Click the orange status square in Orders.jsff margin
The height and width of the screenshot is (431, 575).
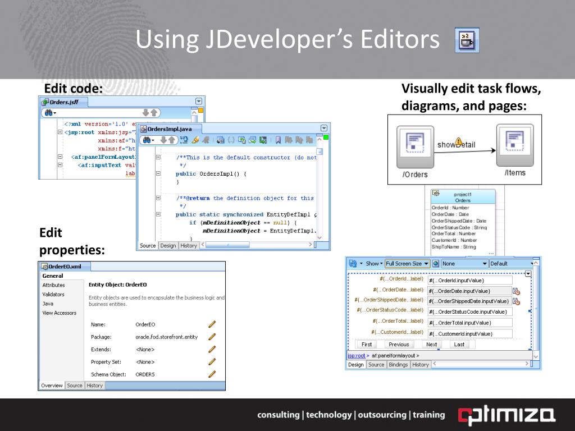pyautogui.click(x=200, y=110)
